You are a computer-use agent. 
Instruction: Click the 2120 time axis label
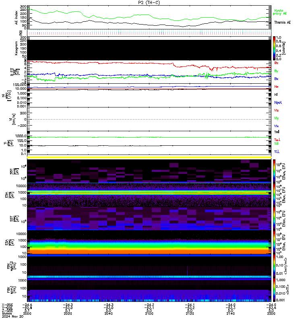[x=190, y=314]
